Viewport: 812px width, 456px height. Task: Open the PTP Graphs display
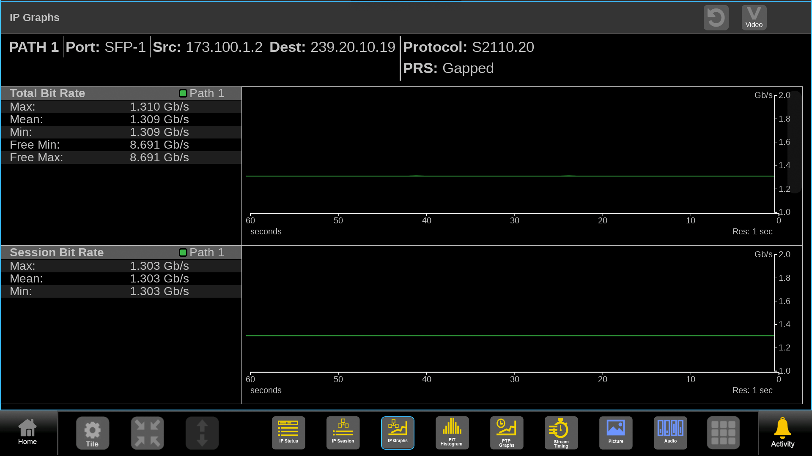[x=507, y=433]
